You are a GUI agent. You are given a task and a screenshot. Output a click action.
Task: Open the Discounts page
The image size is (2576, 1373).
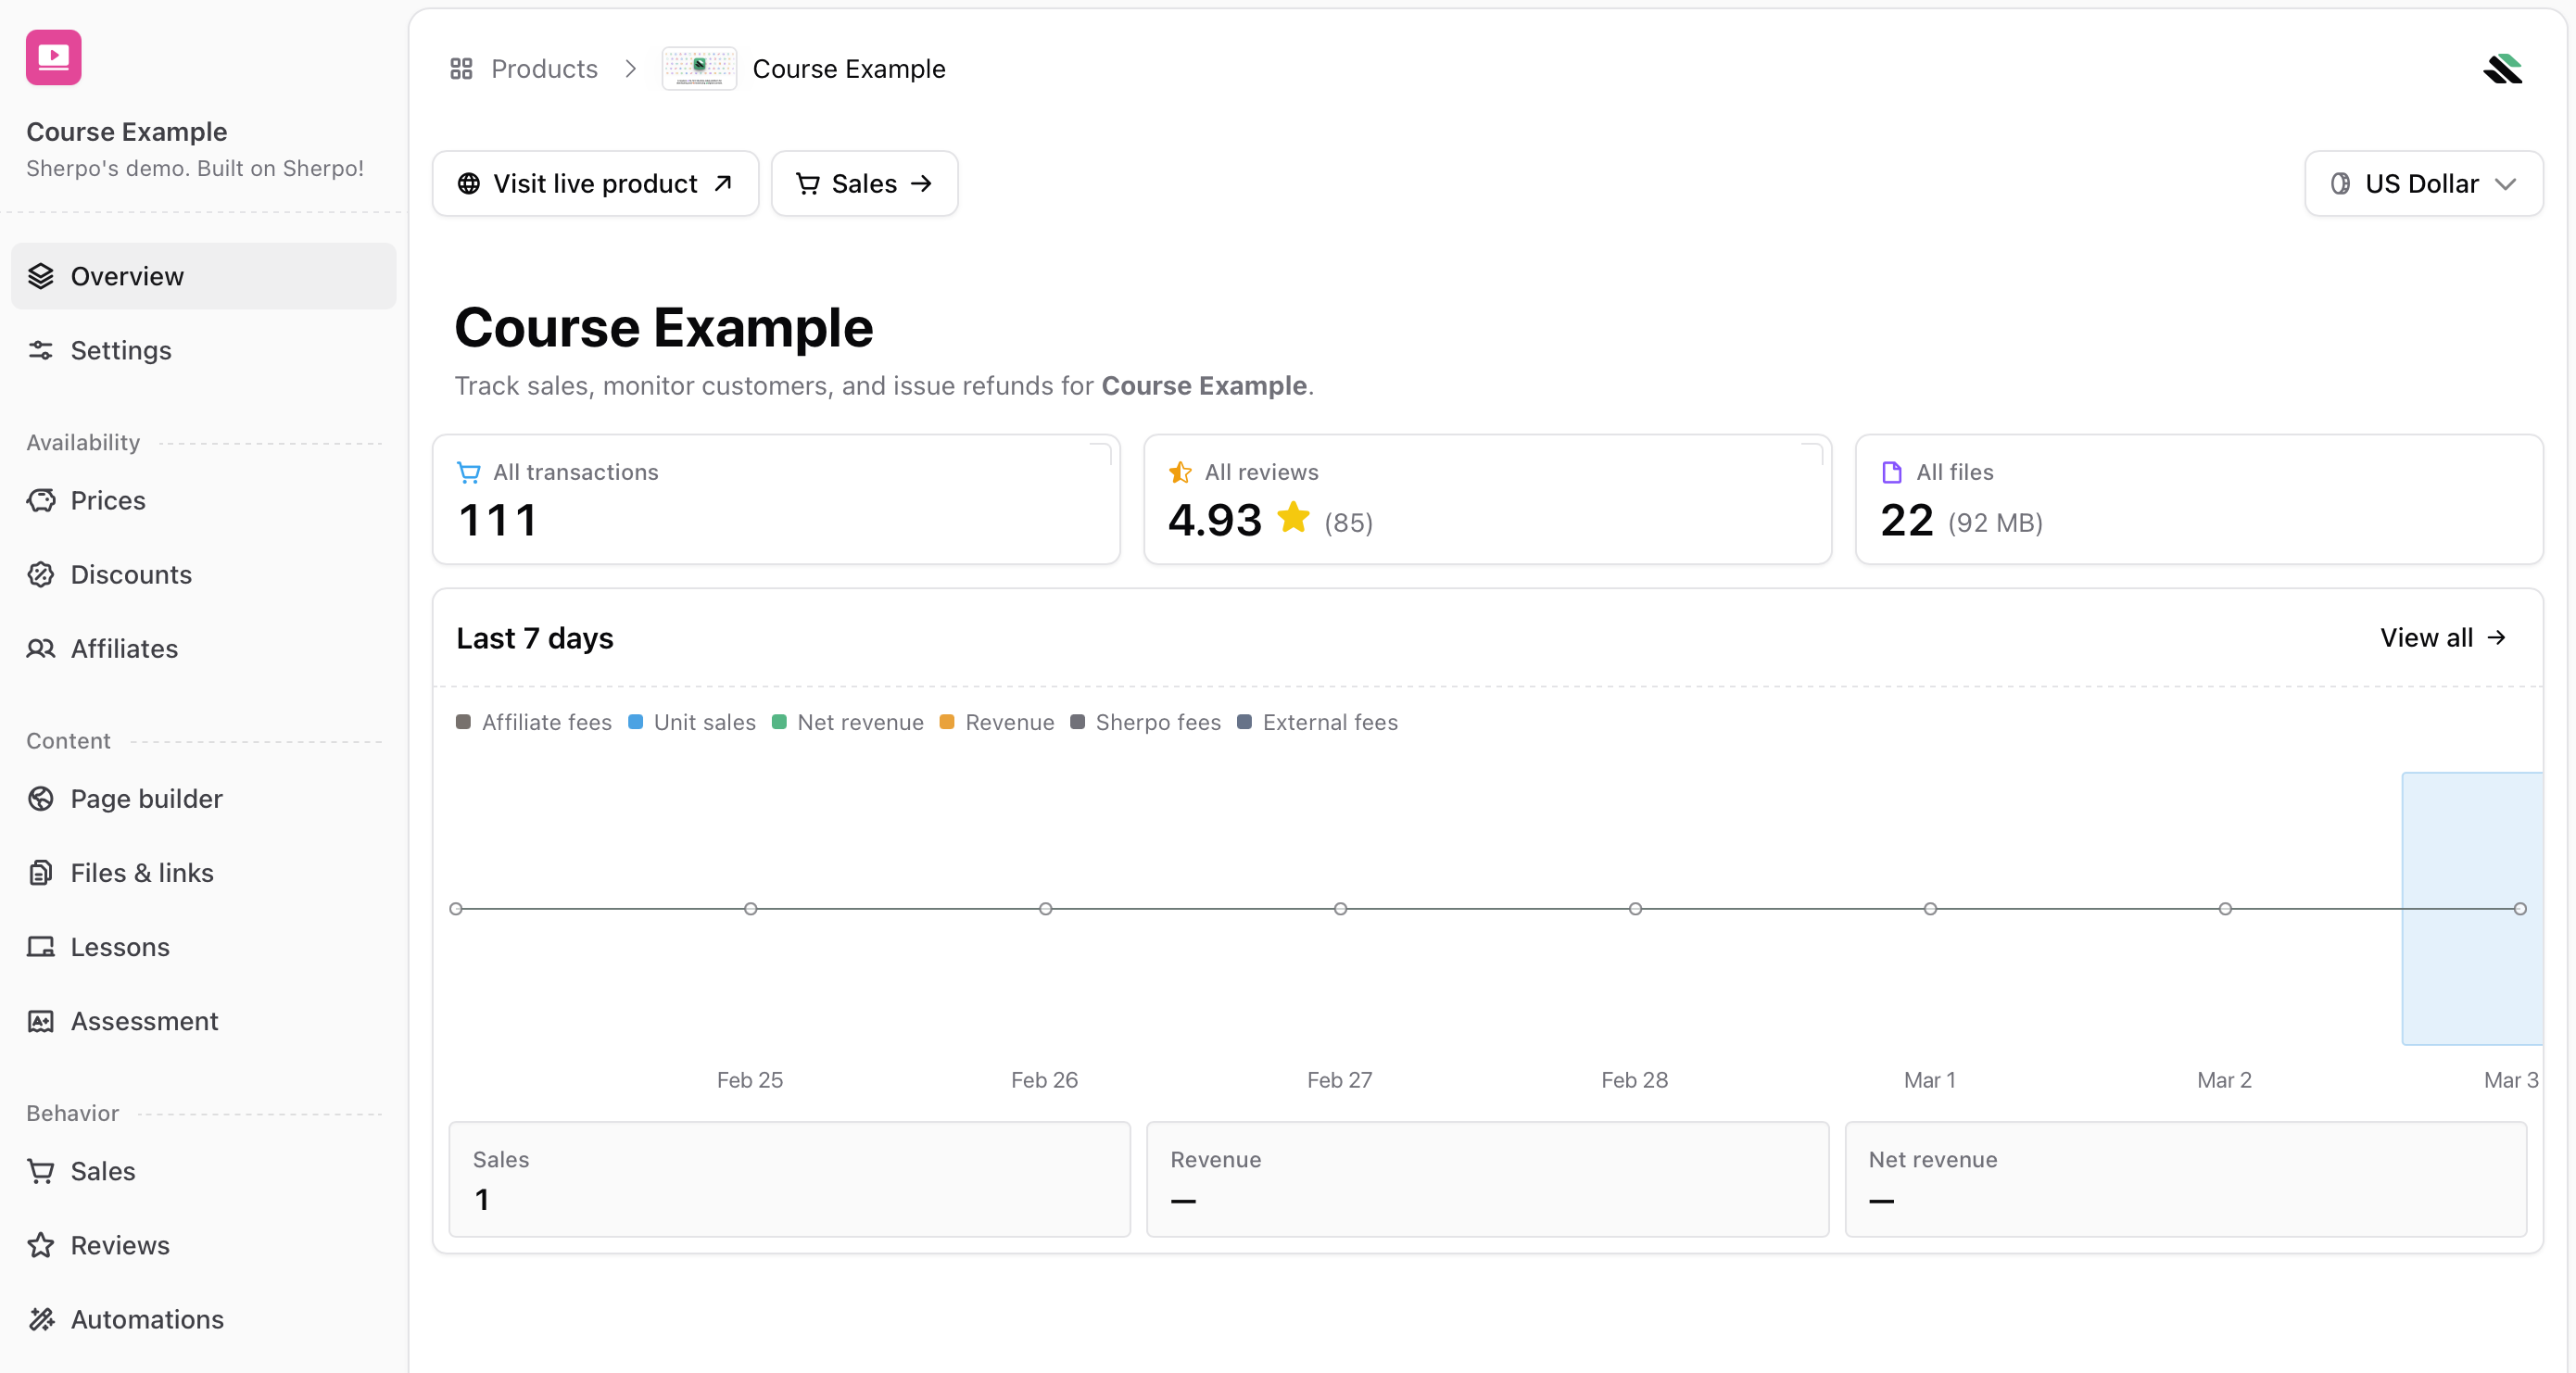[x=203, y=574]
